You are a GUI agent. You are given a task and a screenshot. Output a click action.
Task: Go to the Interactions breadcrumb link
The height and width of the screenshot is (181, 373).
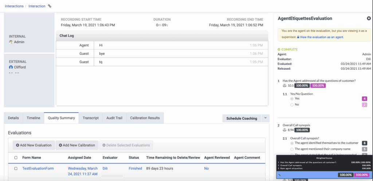15,6
